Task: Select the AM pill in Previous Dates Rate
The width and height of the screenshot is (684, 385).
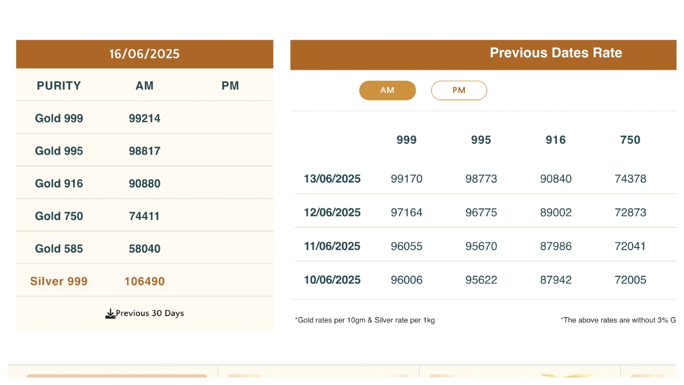Action: (387, 90)
